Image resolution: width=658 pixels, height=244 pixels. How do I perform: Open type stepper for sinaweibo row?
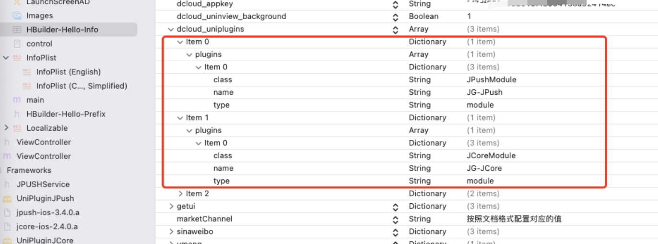tap(395, 232)
